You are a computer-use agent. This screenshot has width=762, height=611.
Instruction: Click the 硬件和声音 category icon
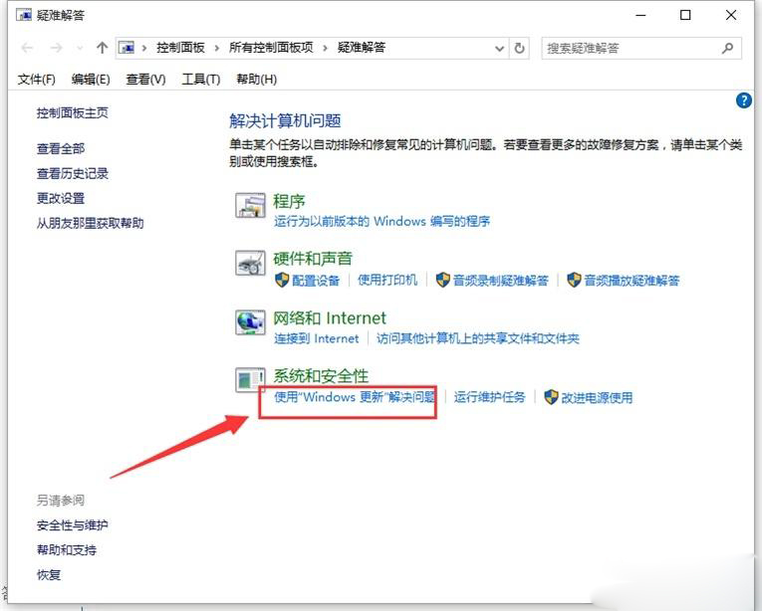pos(250,264)
